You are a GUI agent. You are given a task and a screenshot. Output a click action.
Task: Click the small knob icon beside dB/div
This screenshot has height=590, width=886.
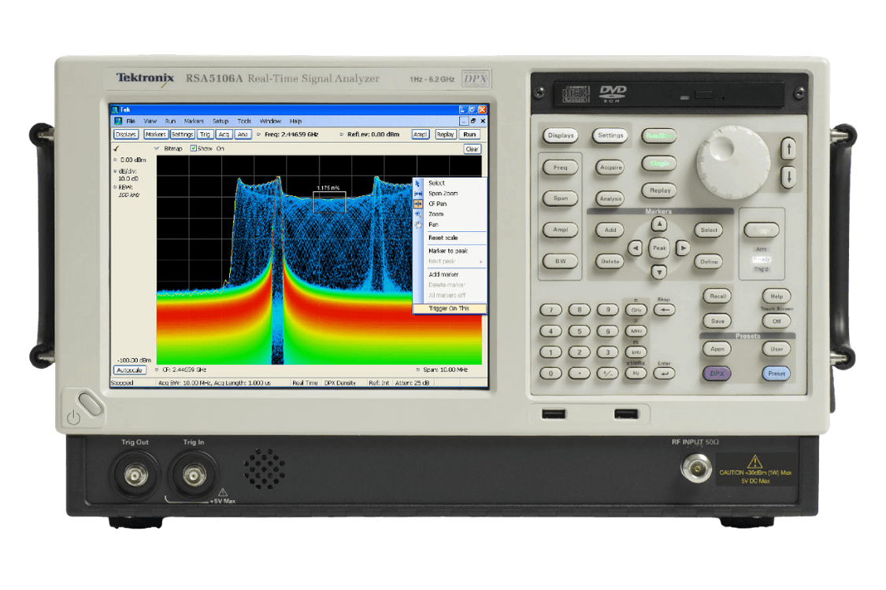coord(115,171)
